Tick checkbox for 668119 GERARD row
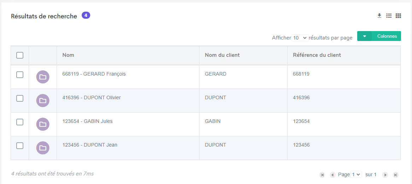The height and width of the screenshot is (184, 412). [x=20, y=75]
